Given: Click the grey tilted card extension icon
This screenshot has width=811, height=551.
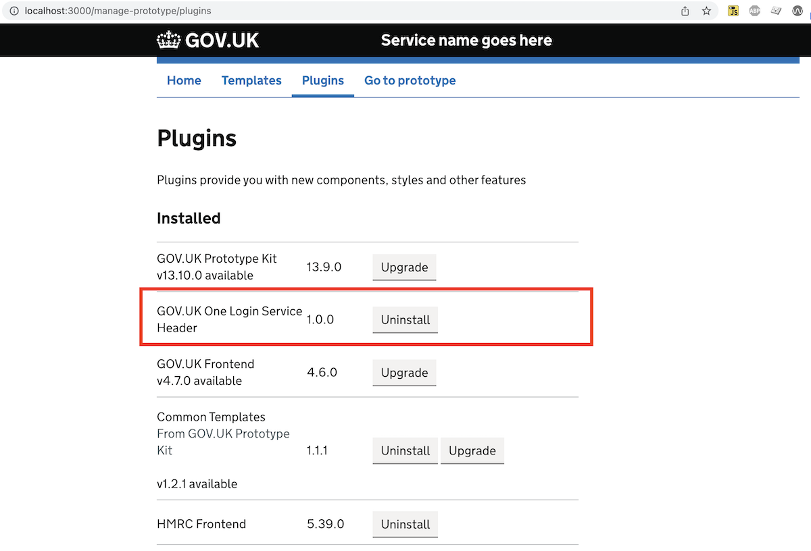Looking at the screenshot, I should pos(777,11).
